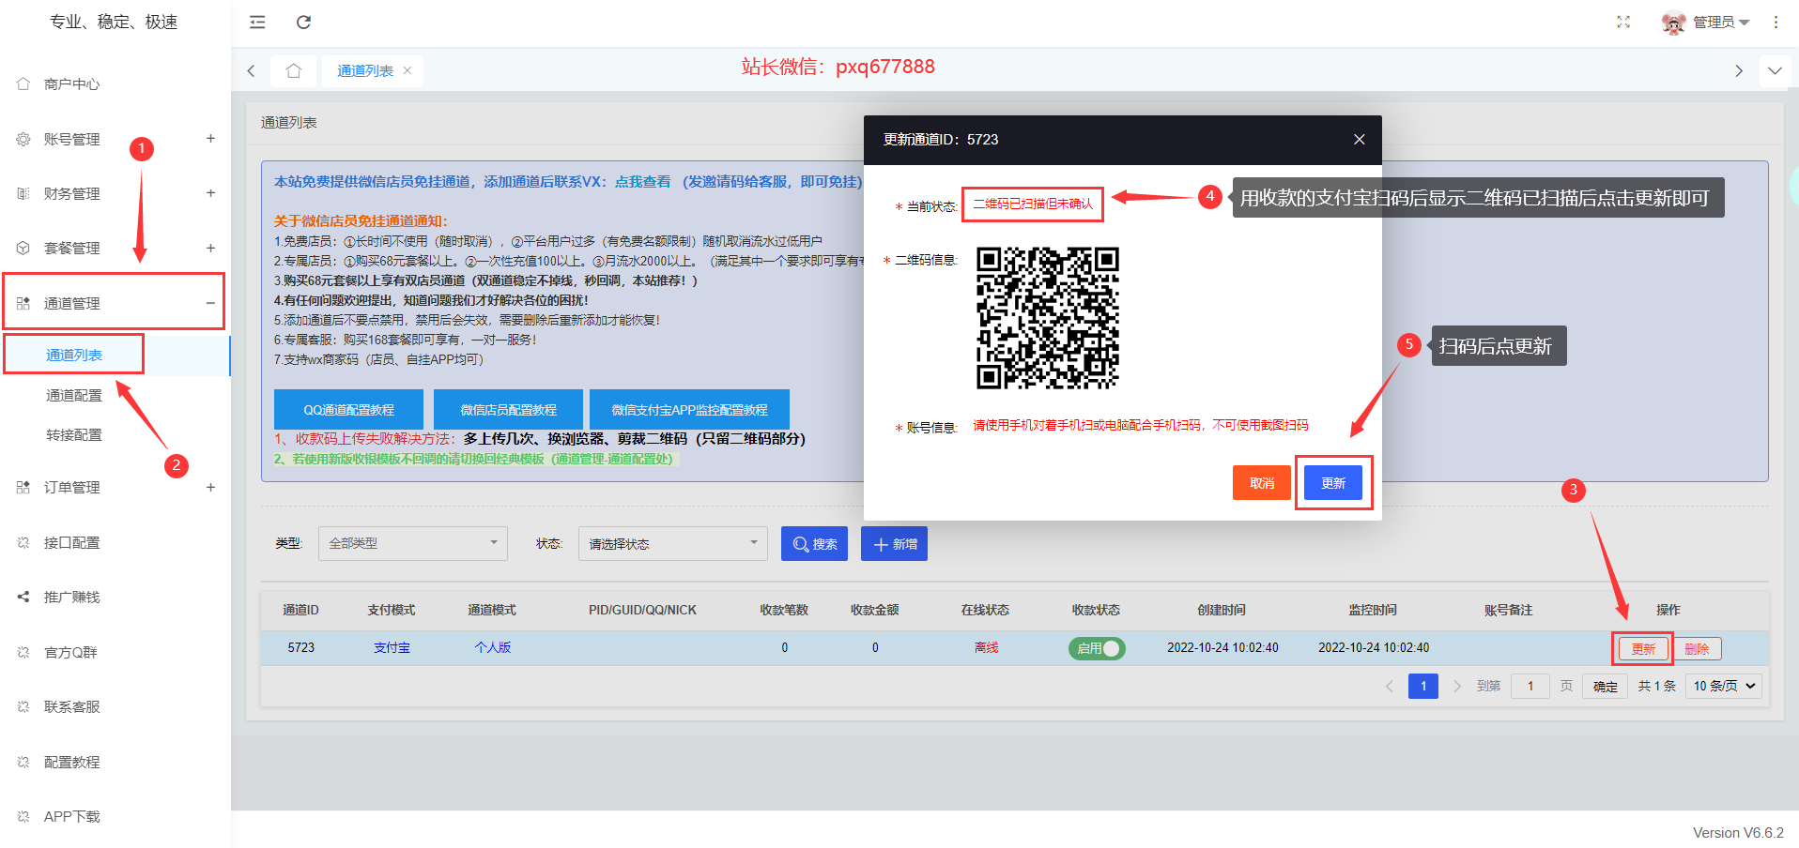
Task: Open 联系客服 in the sidebar
Action: pos(71,706)
